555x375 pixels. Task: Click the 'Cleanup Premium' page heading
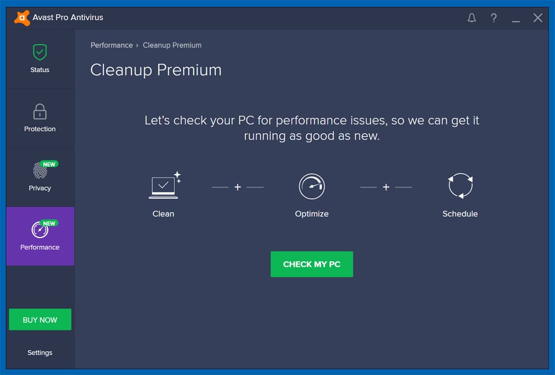pos(156,70)
